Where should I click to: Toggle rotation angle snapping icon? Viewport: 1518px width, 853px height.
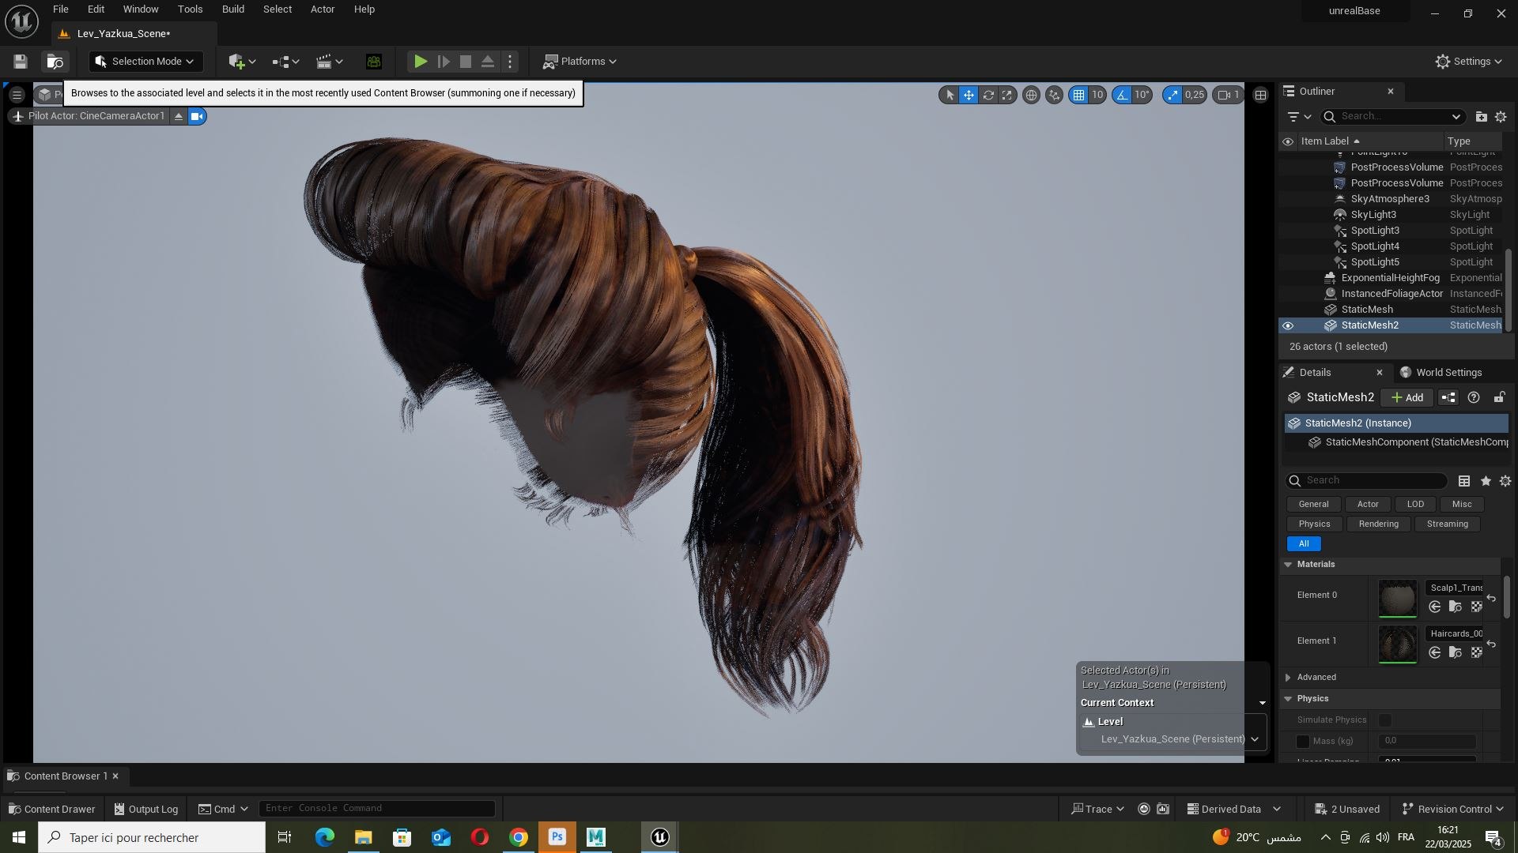point(1122,95)
